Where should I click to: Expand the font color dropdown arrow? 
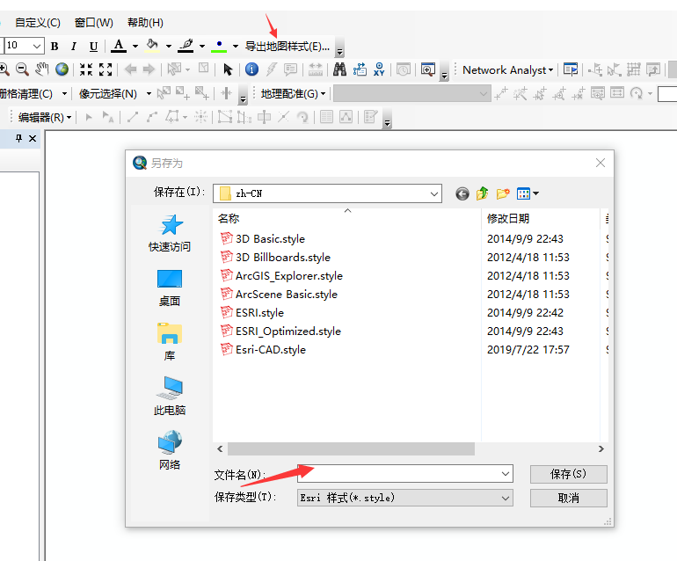point(135,46)
